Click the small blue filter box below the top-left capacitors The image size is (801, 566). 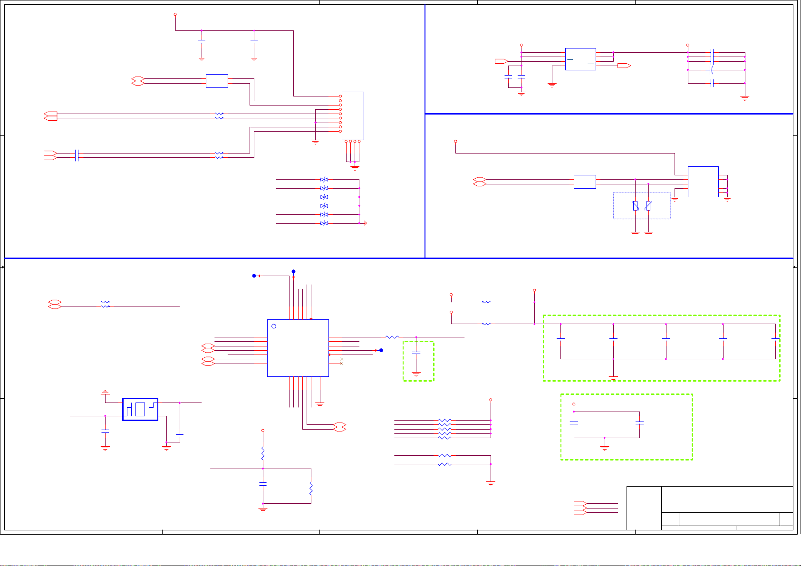coord(217,81)
